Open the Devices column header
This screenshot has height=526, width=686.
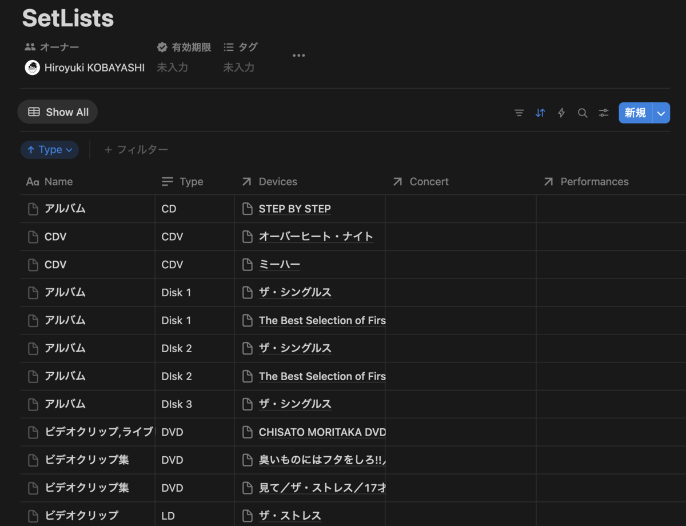pyautogui.click(x=310, y=182)
